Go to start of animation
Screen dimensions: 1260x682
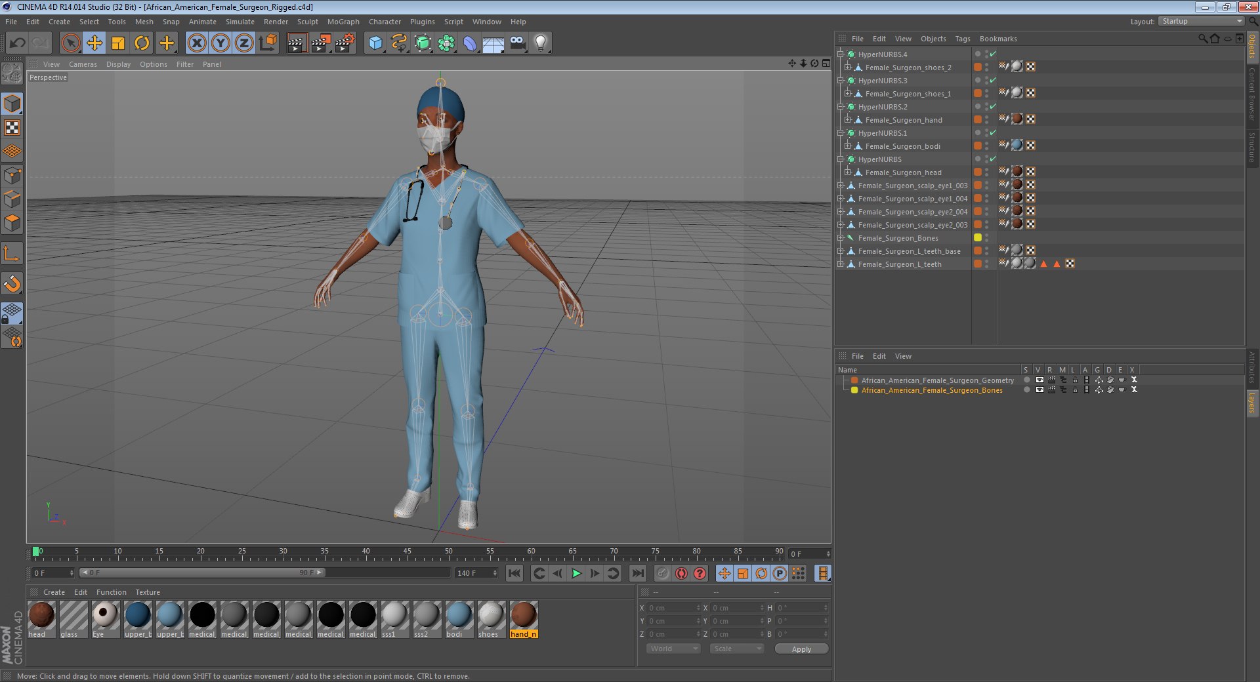(x=514, y=574)
